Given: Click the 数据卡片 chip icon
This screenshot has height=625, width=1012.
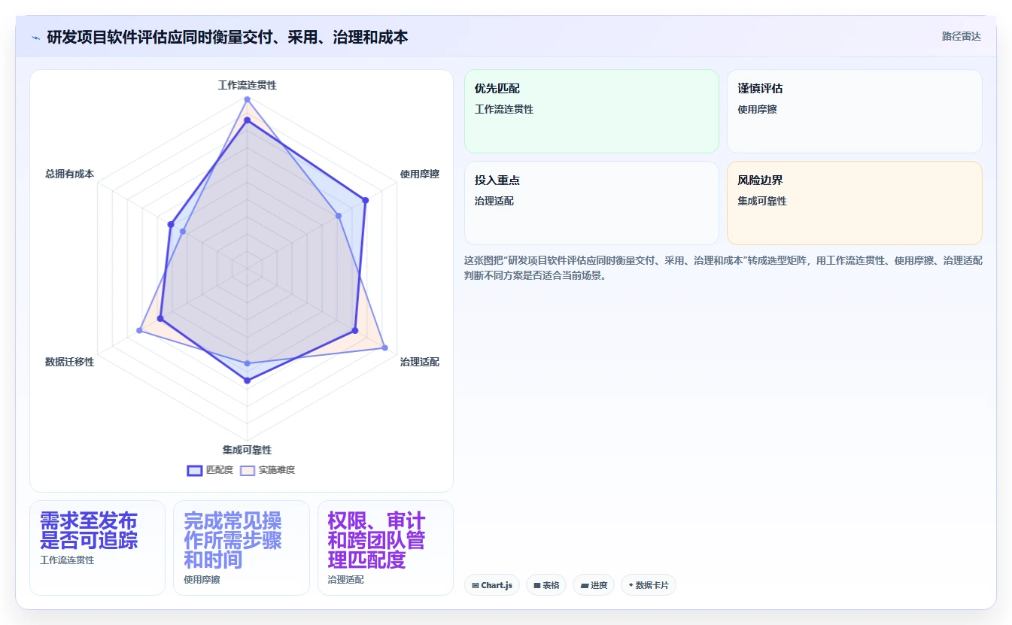Looking at the screenshot, I should (x=631, y=585).
